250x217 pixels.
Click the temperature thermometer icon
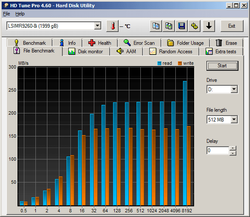pyautogui.click(x=112, y=26)
